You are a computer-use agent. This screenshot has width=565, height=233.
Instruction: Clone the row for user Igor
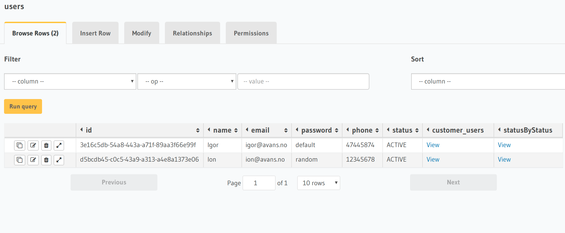pos(19,145)
